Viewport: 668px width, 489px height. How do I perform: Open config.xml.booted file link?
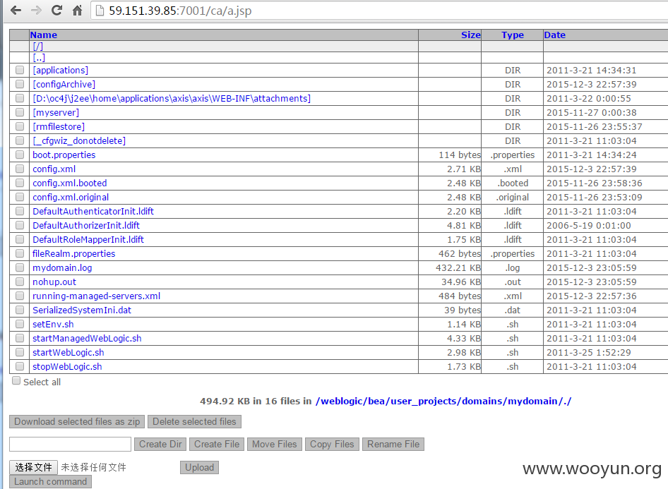click(x=70, y=183)
